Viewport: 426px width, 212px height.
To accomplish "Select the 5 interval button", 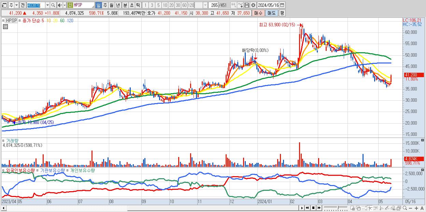I will [x=158, y=5].
